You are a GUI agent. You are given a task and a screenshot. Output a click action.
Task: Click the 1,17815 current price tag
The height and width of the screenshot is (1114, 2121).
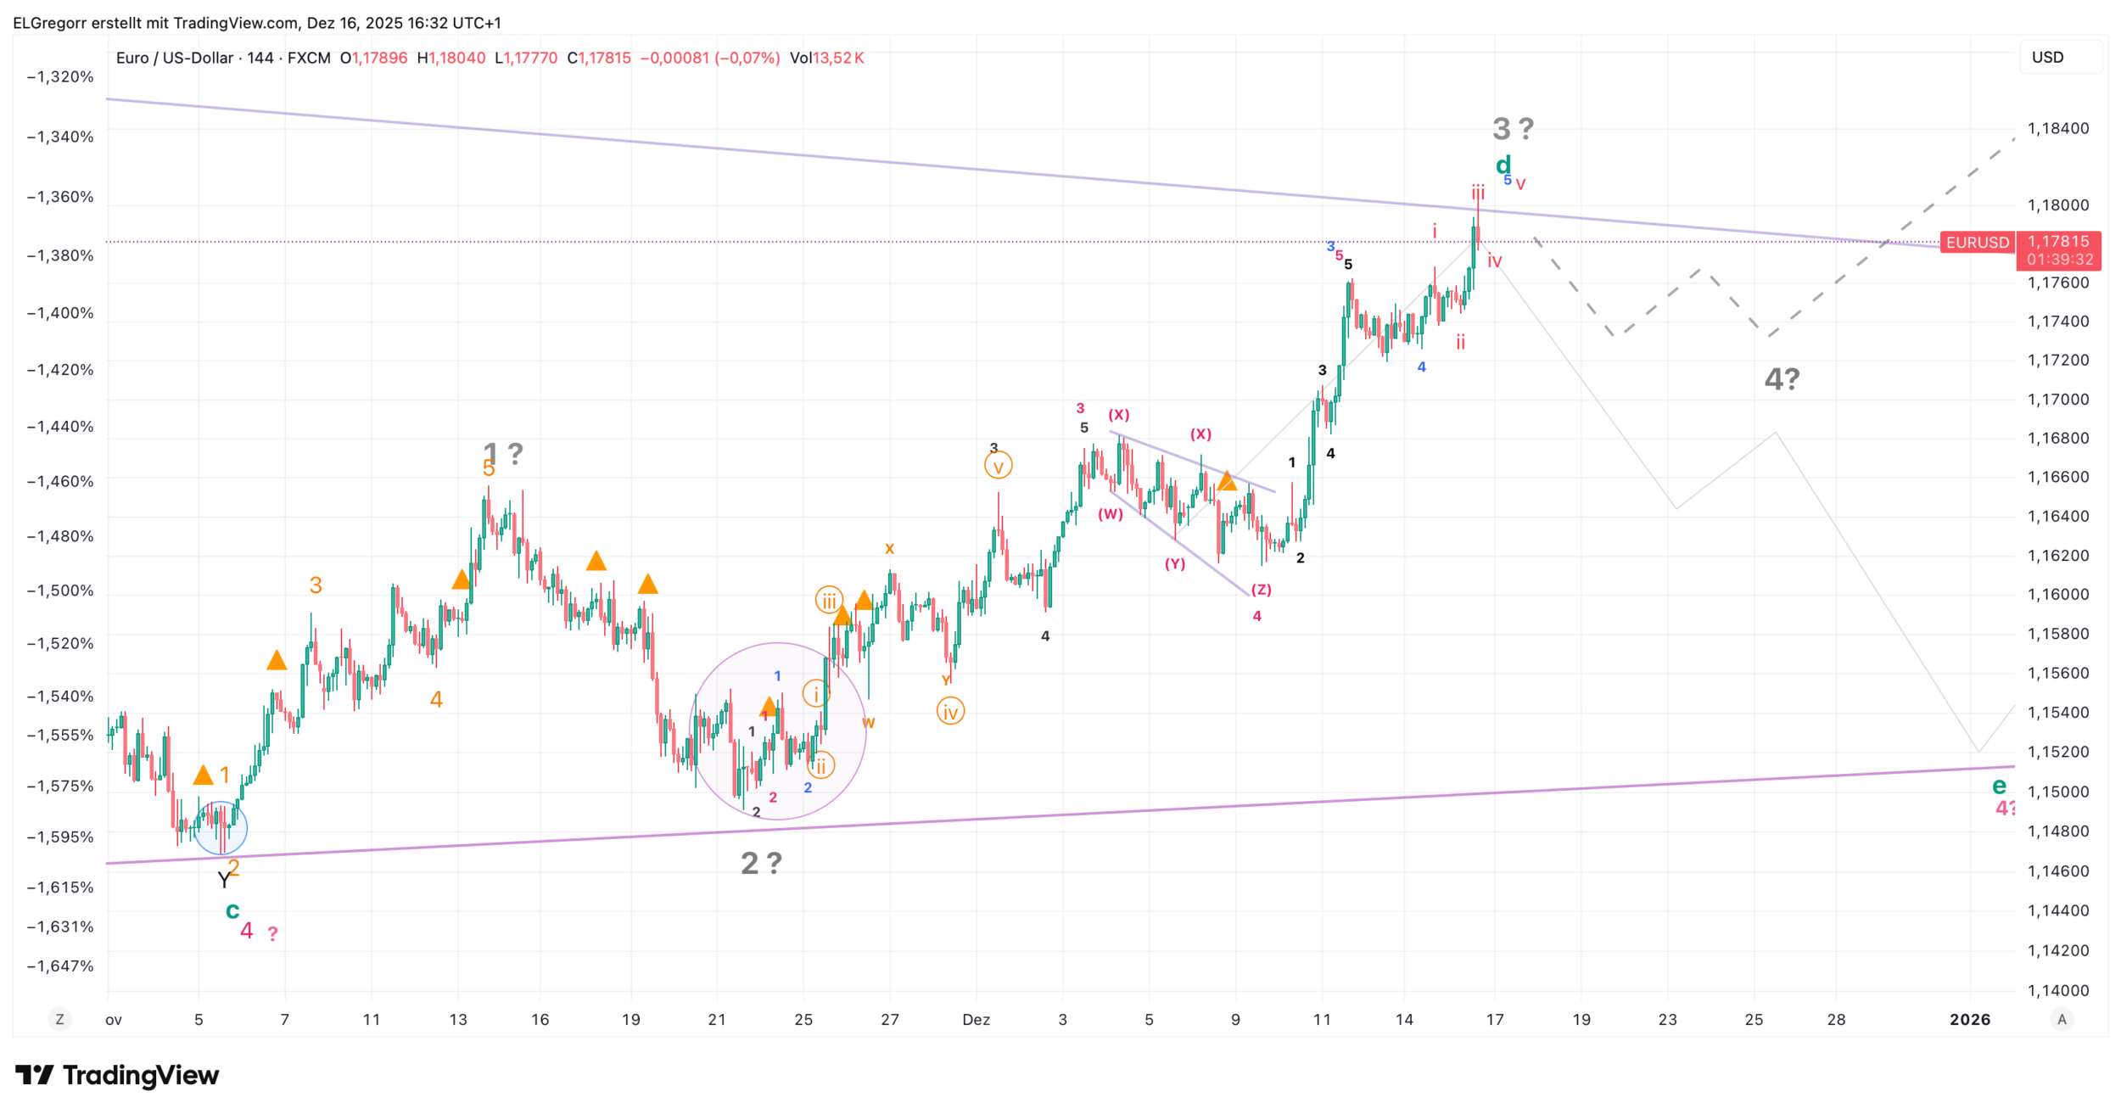pyautogui.click(x=2058, y=243)
